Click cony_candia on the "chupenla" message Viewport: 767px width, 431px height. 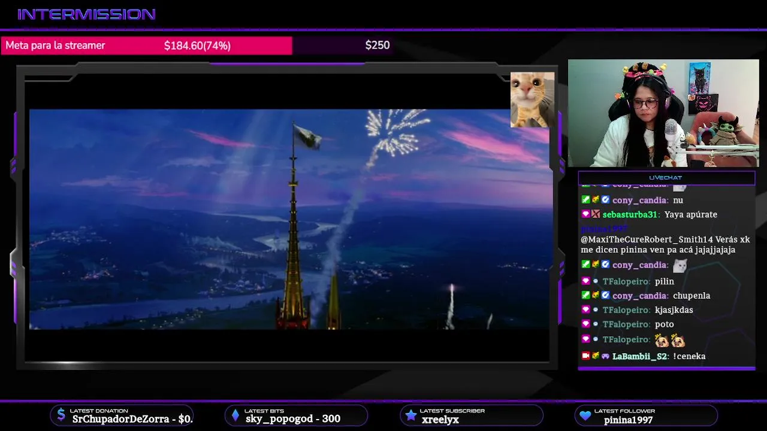[x=639, y=296]
